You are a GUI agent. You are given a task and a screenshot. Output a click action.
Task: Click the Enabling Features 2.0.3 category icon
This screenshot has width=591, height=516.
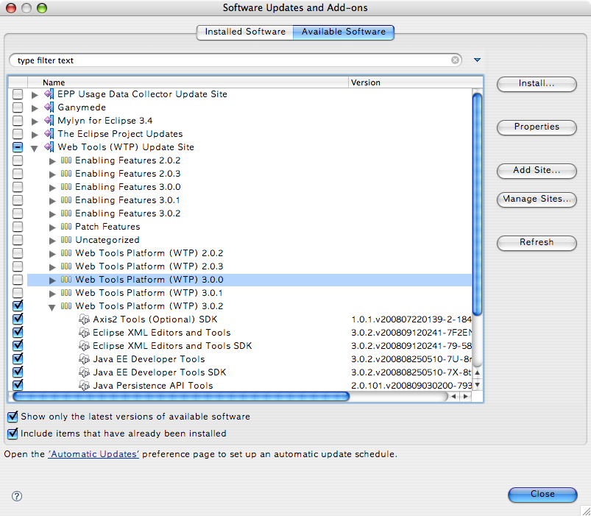(66, 174)
